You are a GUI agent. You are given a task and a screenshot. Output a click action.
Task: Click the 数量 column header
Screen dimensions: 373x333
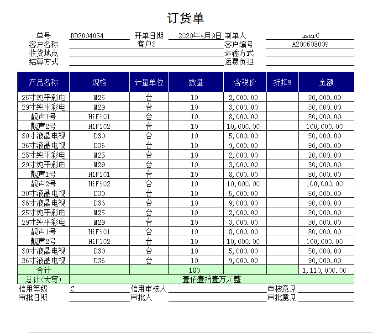tap(196, 82)
